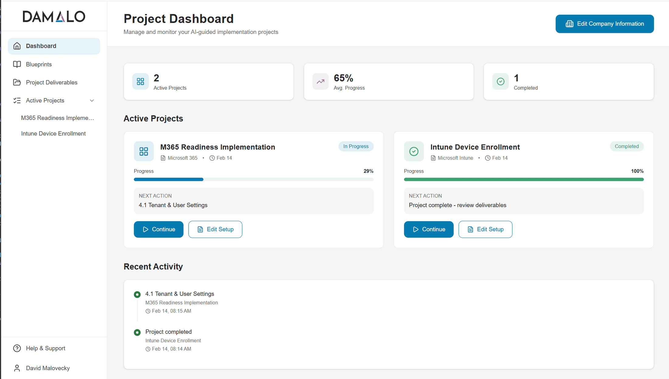Open M365 Readiness Implementation in sidebar tree
The width and height of the screenshot is (669, 379).
pos(57,118)
